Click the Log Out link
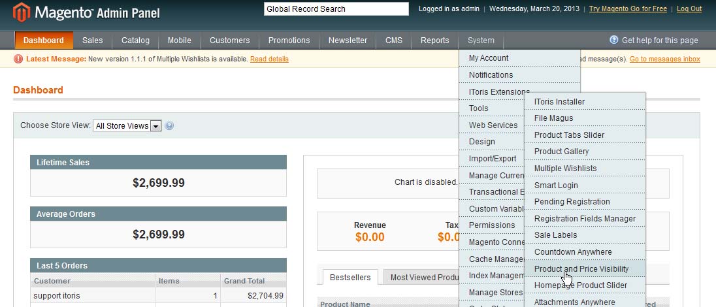Image resolution: width=716 pixels, height=307 pixels. tap(689, 8)
